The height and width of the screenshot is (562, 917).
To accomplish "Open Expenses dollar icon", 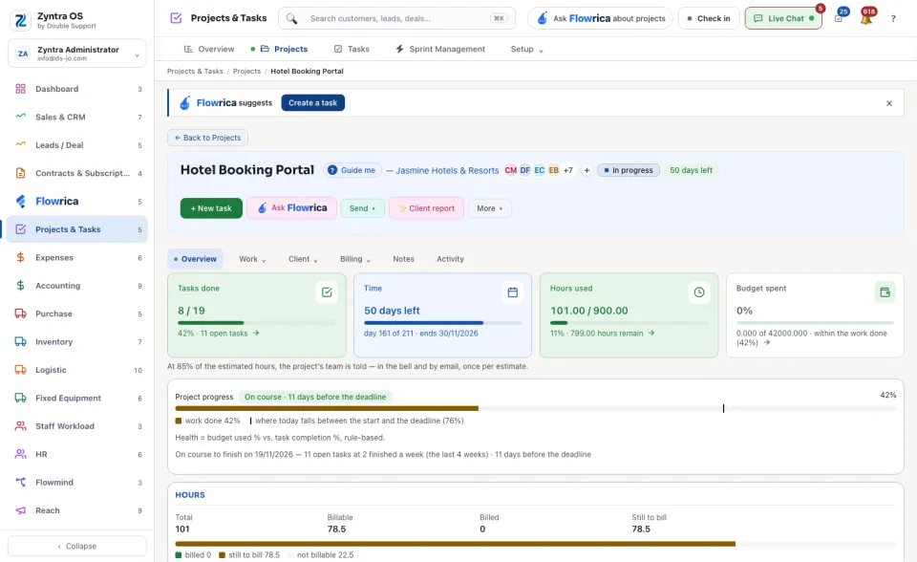I will click(20, 258).
